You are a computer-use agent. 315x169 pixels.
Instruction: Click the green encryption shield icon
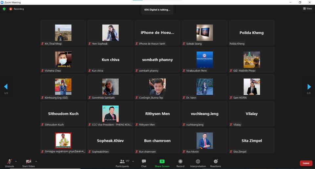click(4, 9)
